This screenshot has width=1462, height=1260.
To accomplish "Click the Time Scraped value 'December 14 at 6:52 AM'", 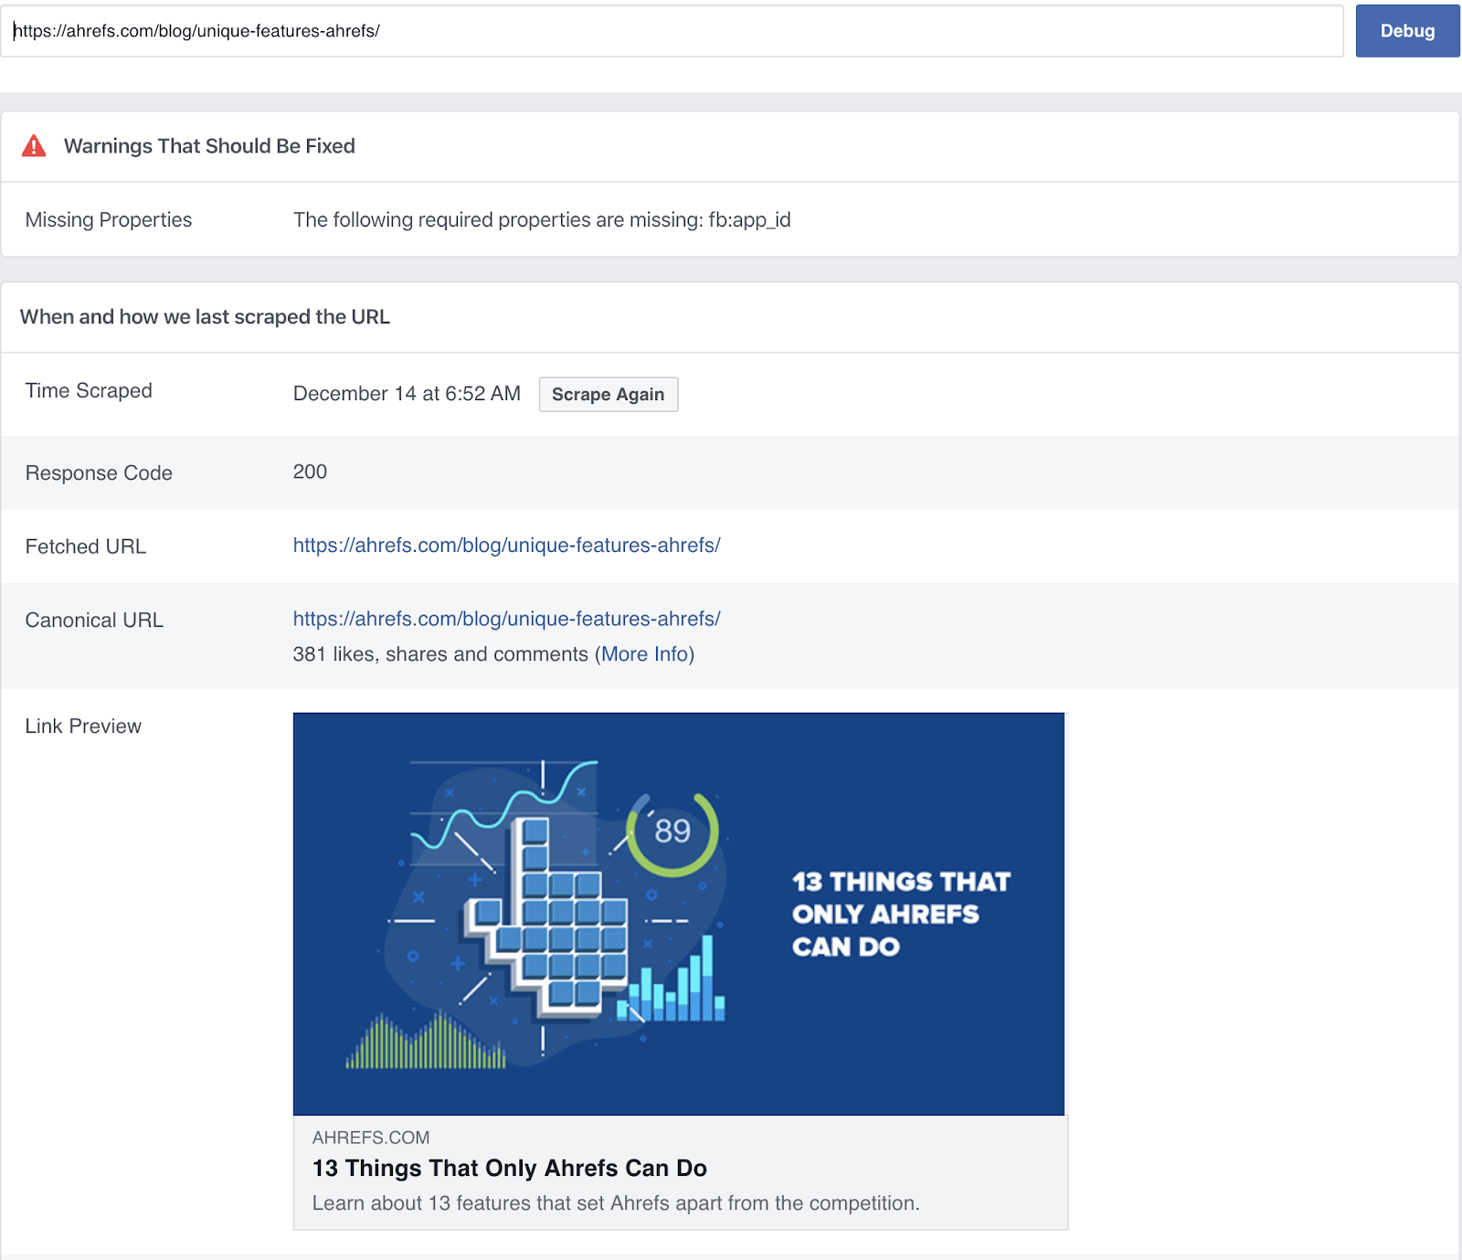I will 407,393.
